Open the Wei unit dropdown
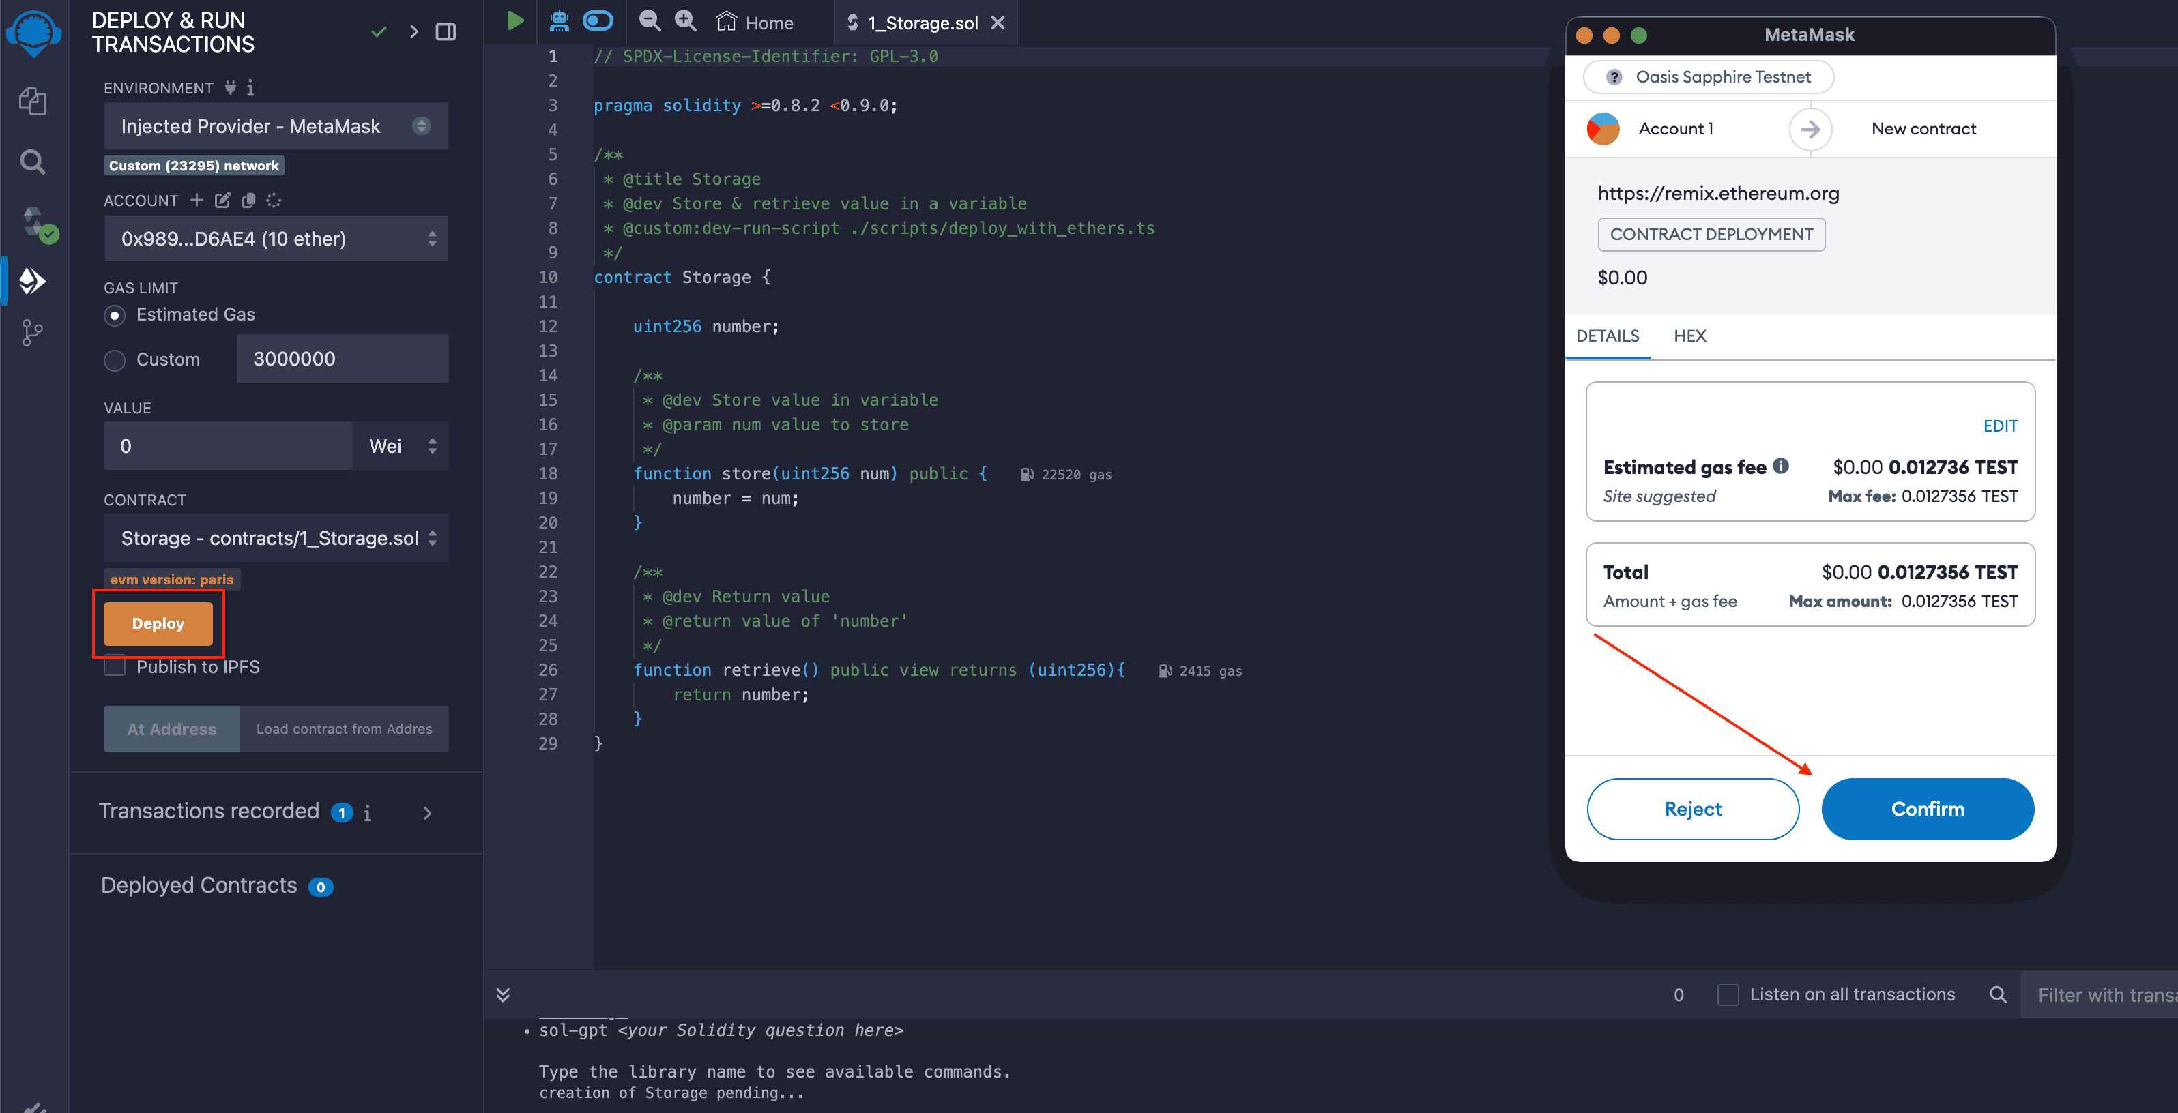 402,446
